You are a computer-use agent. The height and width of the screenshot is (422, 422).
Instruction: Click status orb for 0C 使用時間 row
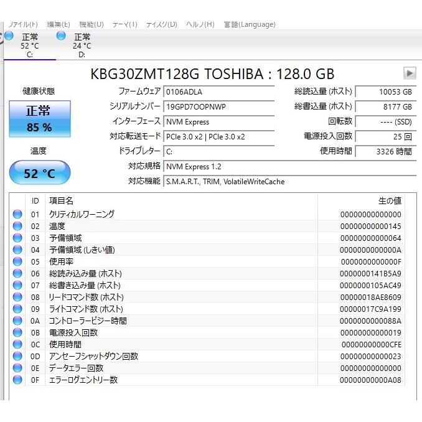17,344
